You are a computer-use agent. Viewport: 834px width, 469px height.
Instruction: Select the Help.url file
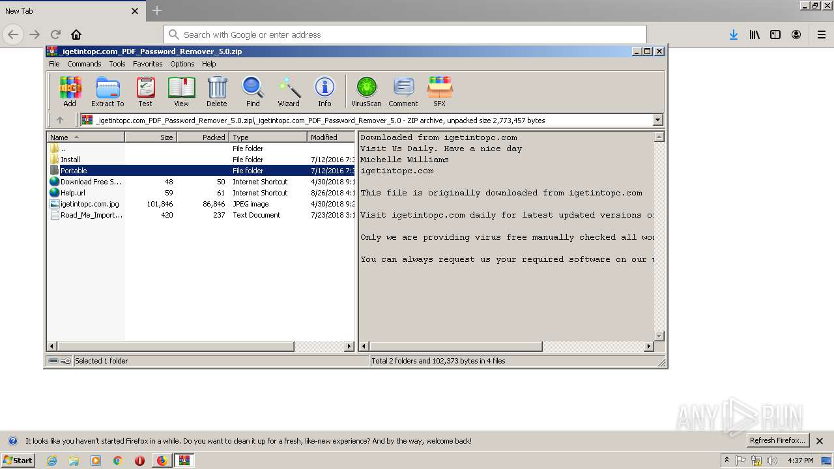tap(201, 192)
